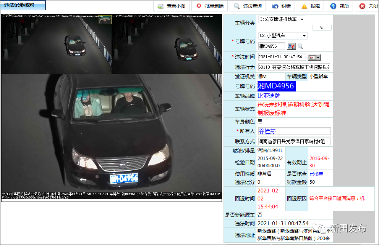Click the 回退原因 message text
The image size is (379, 245).
point(337,199)
